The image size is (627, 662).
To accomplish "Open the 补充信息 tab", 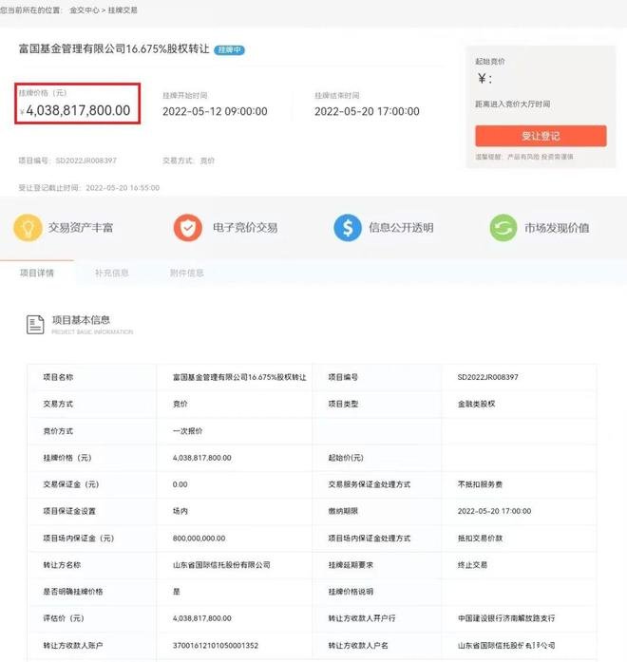I will (x=111, y=274).
